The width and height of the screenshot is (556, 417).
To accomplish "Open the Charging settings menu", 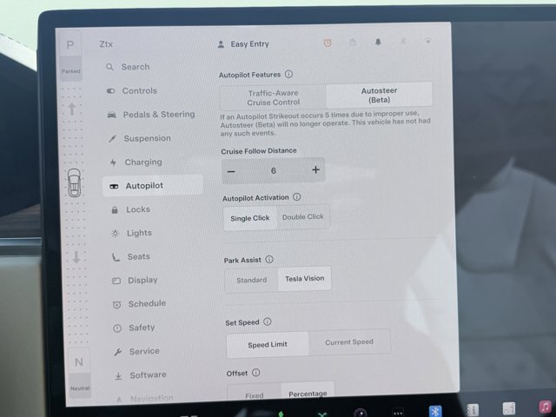I will coord(142,162).
